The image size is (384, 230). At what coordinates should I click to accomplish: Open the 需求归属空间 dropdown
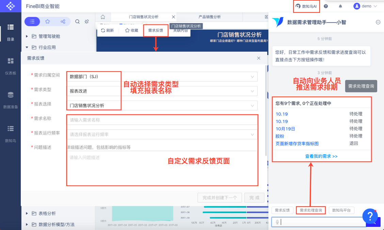tap(162, 77)
